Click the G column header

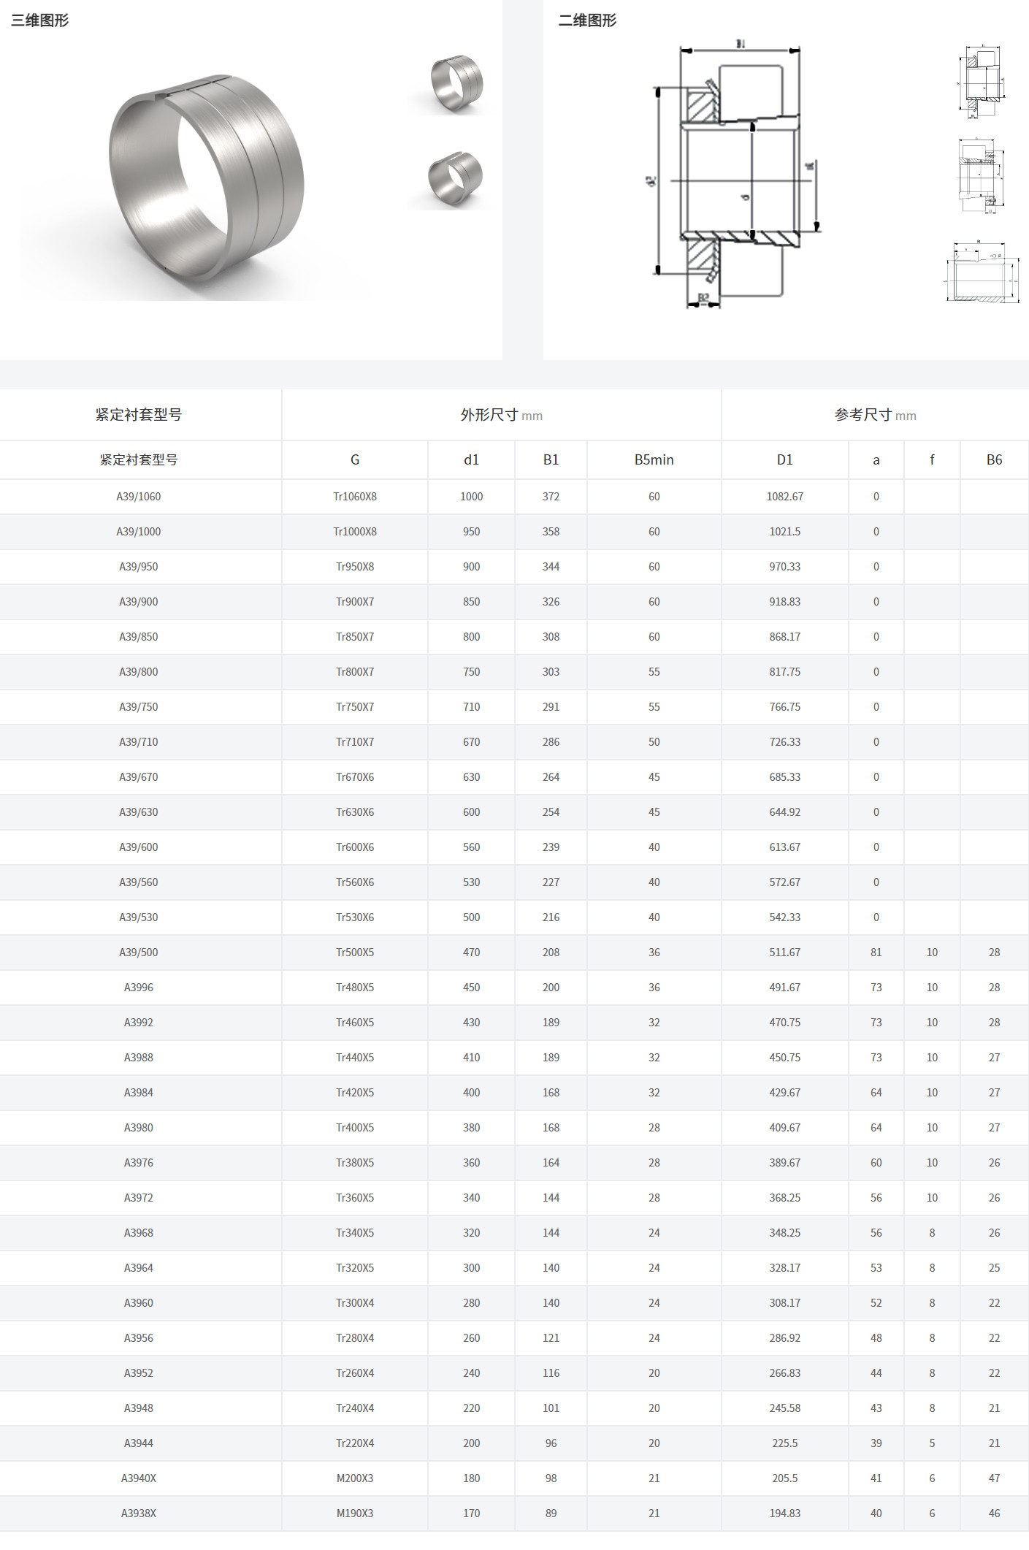355,459
